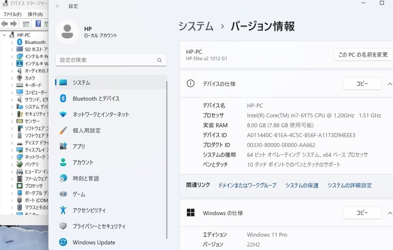
Task: Collapse the デバイスの仕様 section chevron
Action: pyautogui.click(x=390, y=84)
